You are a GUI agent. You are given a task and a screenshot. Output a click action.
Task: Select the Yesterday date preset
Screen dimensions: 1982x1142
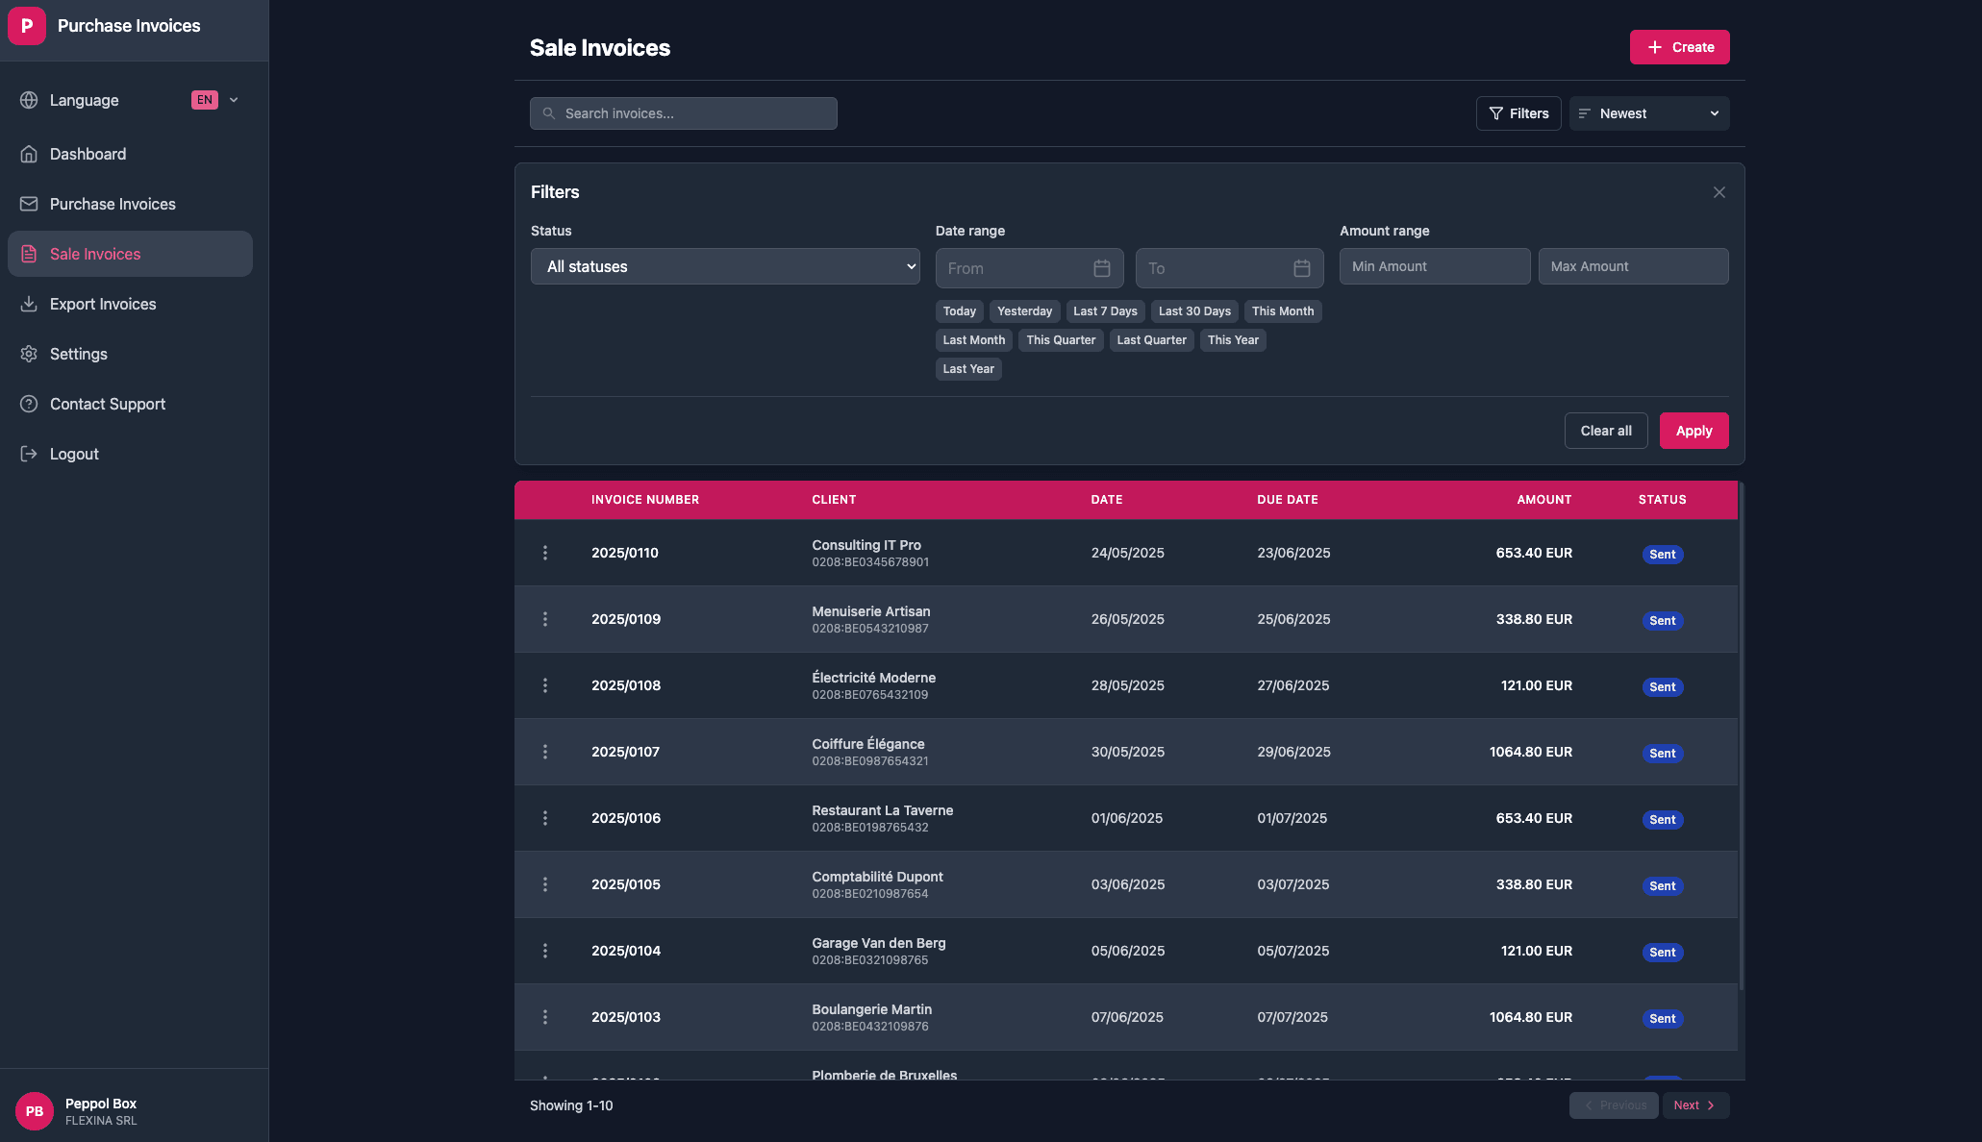[x=1024, y=311]
